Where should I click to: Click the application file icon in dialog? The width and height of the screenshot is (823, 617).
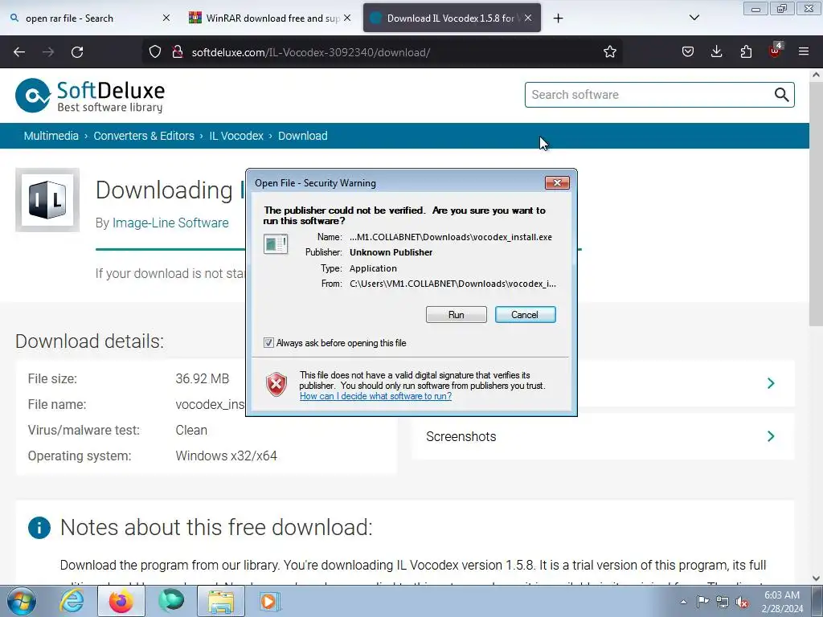(276, 244)
